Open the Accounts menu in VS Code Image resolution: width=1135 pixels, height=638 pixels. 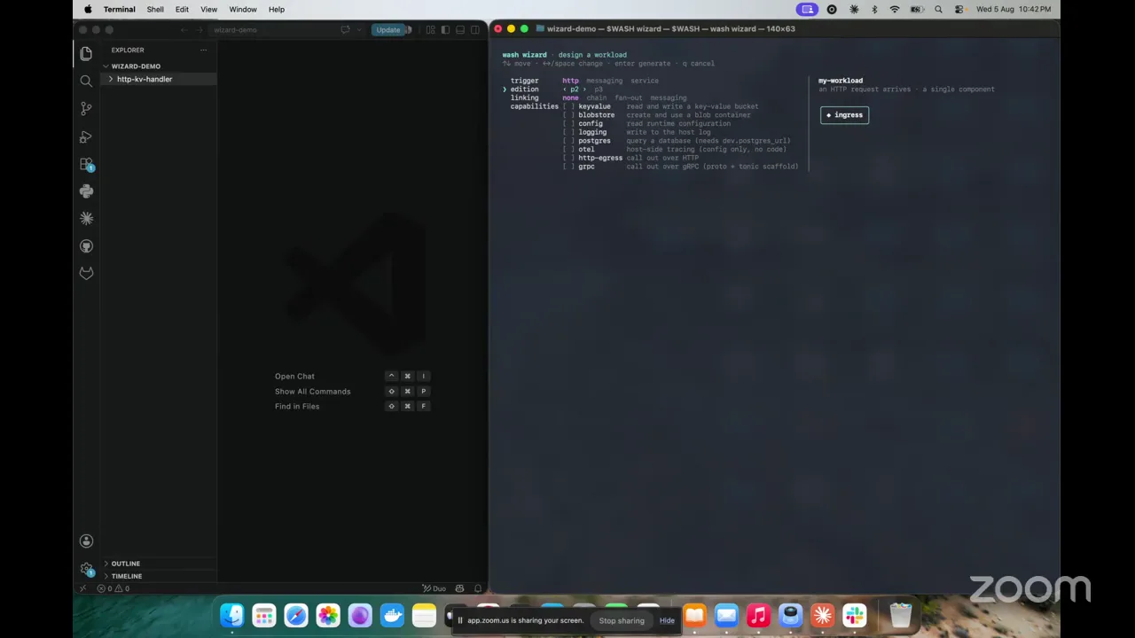[86, 541]
